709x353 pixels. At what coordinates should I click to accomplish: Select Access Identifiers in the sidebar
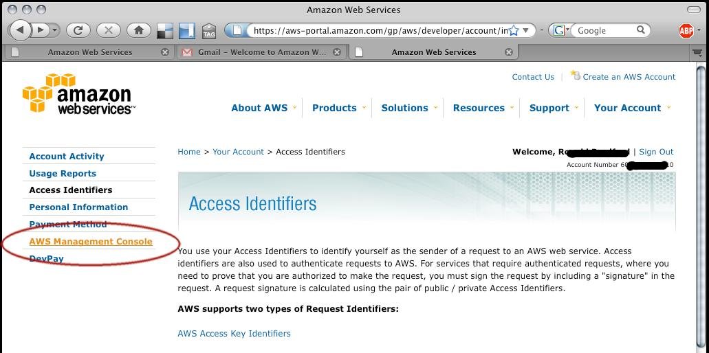tap(71, 190)
